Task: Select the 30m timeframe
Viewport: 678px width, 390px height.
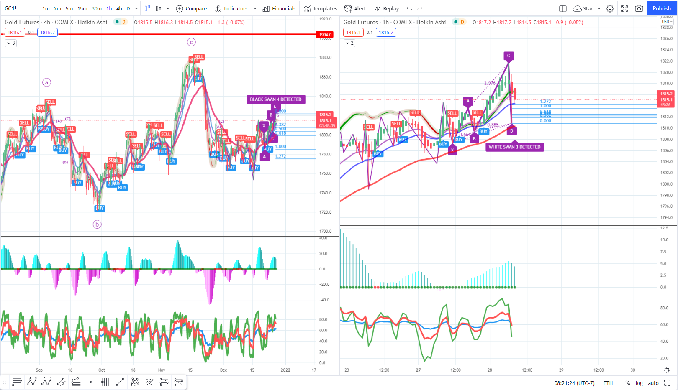Action: coord(97,8)
